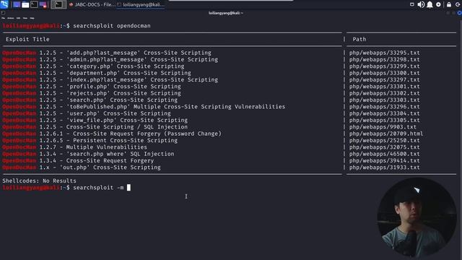Open the terminal Edit menu
462x260 pixels.
[18, 18]
